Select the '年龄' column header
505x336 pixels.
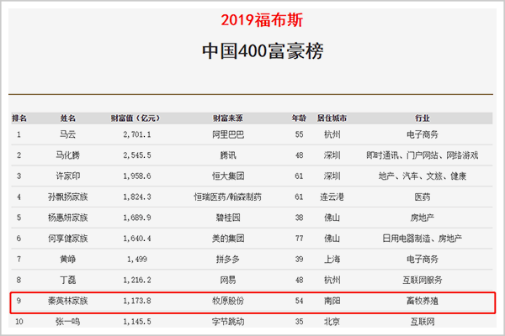point(299,118)
